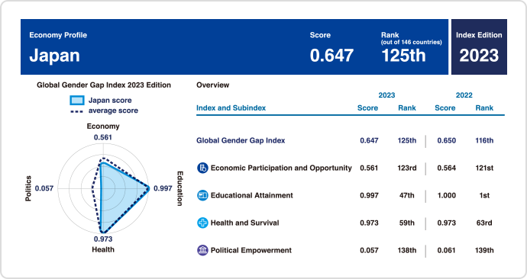Click the Educational Attainment icon

pos(202,195)
